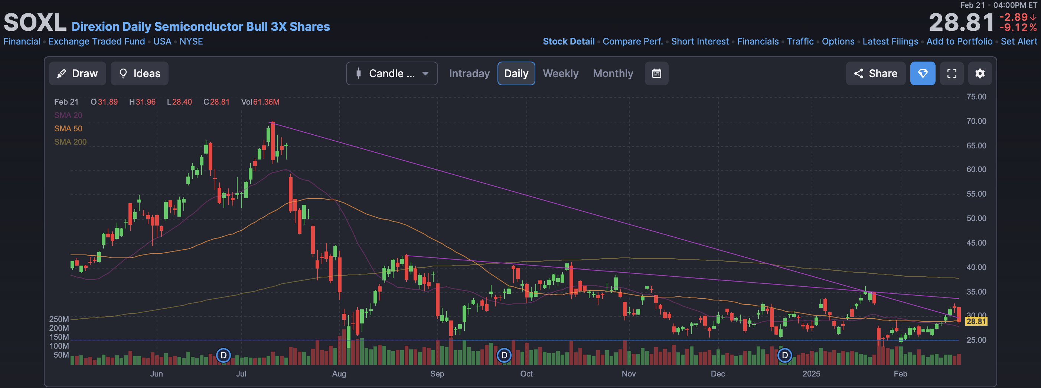Open the Financial sector link
Viewport: 1041px width, 388px height.
[22, 41]
